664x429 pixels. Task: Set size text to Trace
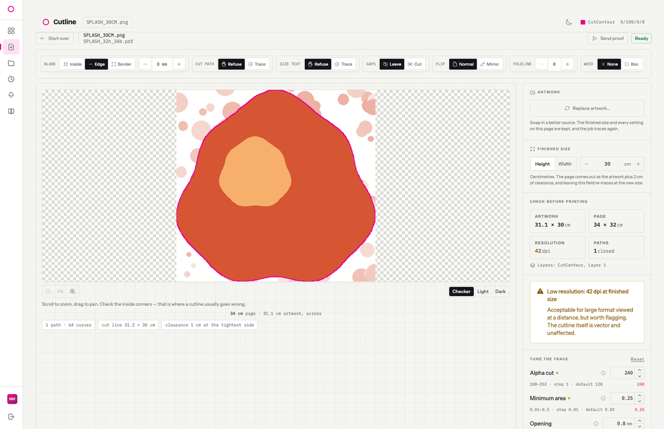point(344,64)
